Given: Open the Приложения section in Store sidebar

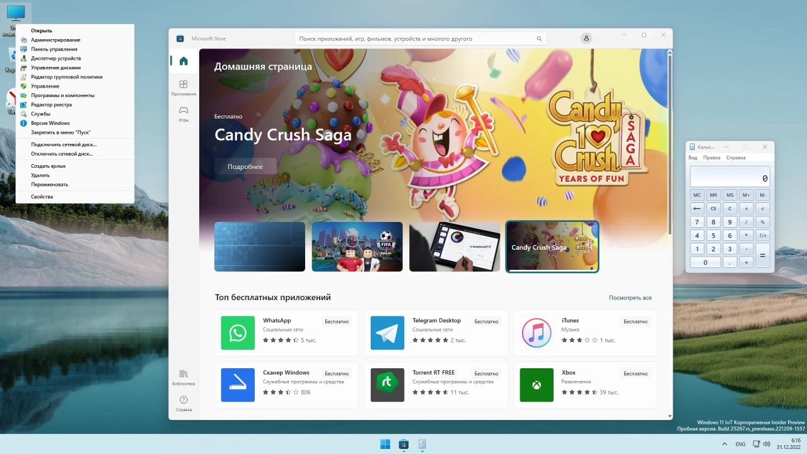Looking at the screenshot, I should coord(183,87).
